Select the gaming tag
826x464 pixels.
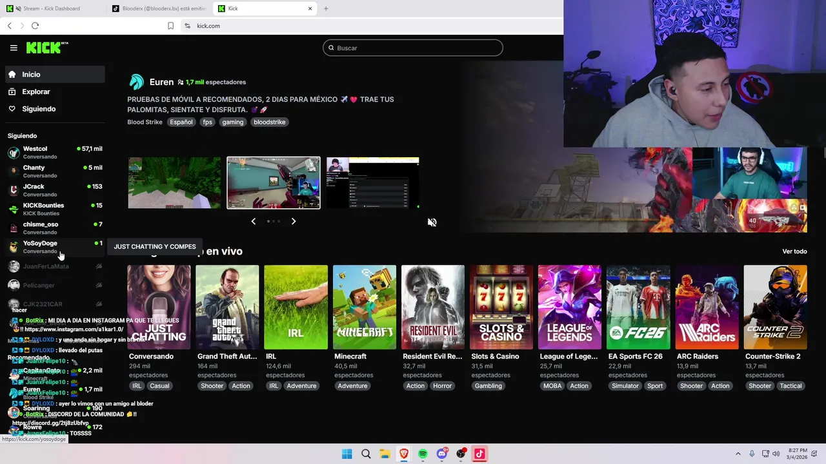[x=233, y=122]
